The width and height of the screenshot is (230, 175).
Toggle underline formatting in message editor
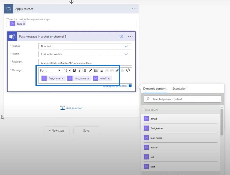pos(85,70)
